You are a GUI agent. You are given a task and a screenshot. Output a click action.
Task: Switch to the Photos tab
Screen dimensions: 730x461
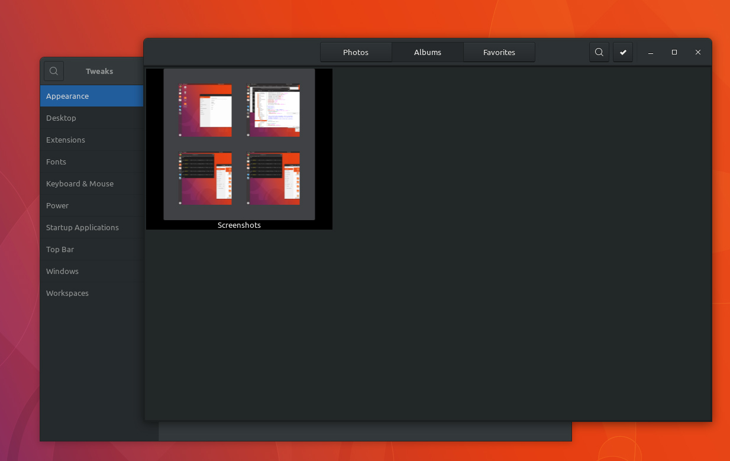point(356,52)
